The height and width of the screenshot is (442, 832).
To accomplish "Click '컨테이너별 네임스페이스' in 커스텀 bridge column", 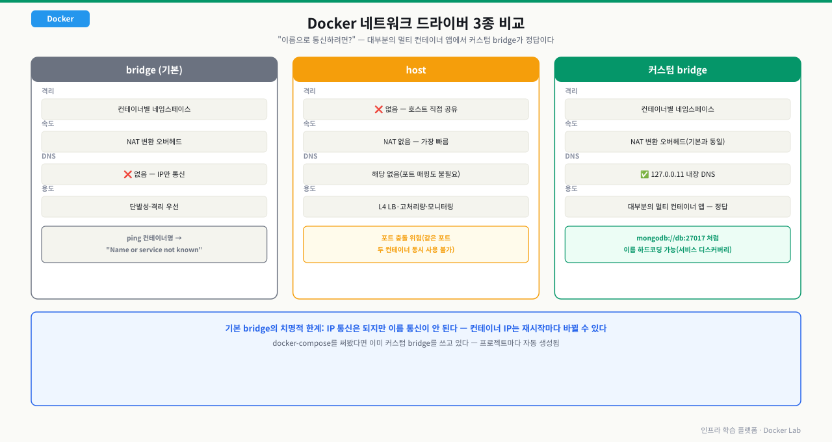I will pyautogui.click(x=677, y=109).
